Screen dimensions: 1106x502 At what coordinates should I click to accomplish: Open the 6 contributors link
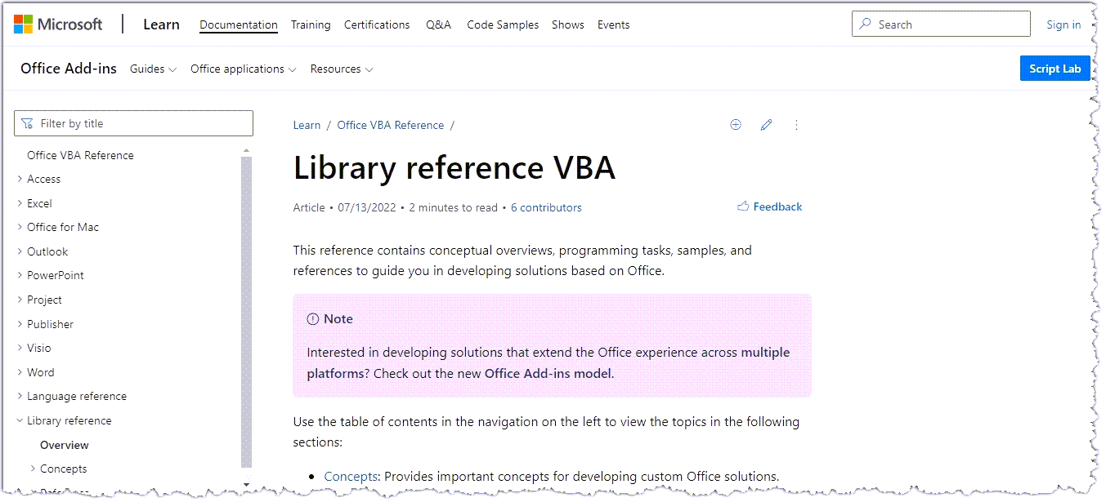(x=546, y=207)
